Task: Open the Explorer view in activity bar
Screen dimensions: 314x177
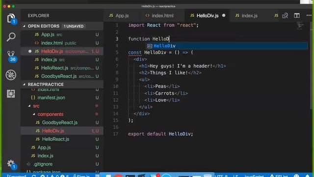Action: (x=11, y=19)
